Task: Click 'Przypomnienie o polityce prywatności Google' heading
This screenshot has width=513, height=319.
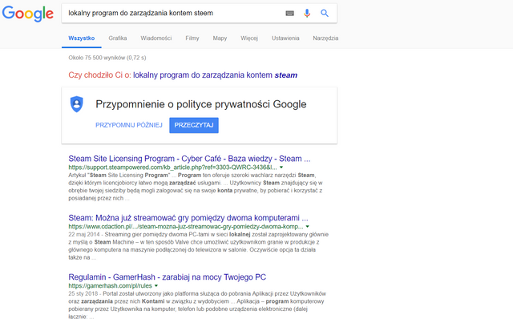Action: coord(201,104)
